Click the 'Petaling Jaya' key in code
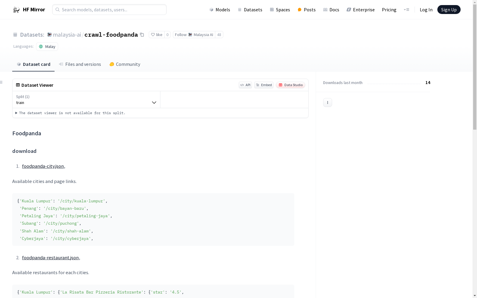The width and height of the screenshot is (477, 298). (37, 216)
